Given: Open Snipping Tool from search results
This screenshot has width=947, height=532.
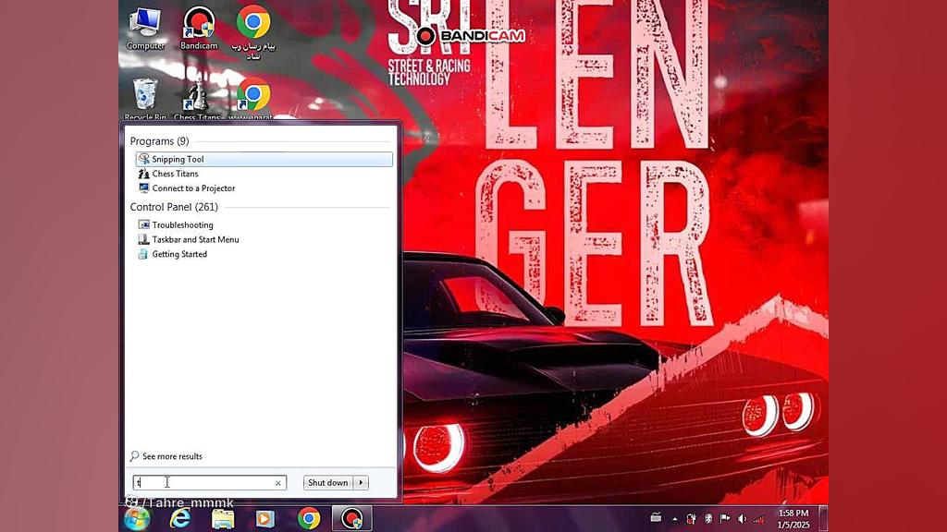Looking at the screenshot, I should (264, 159).
